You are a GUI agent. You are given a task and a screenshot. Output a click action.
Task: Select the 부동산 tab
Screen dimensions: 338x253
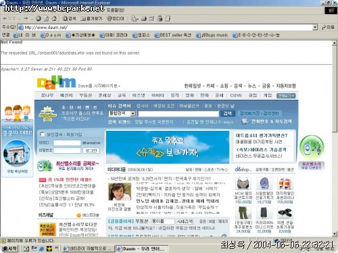86,95
